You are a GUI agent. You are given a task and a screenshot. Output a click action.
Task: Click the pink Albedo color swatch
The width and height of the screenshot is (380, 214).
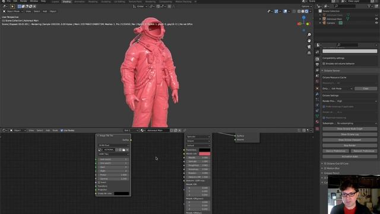point(204,154)
